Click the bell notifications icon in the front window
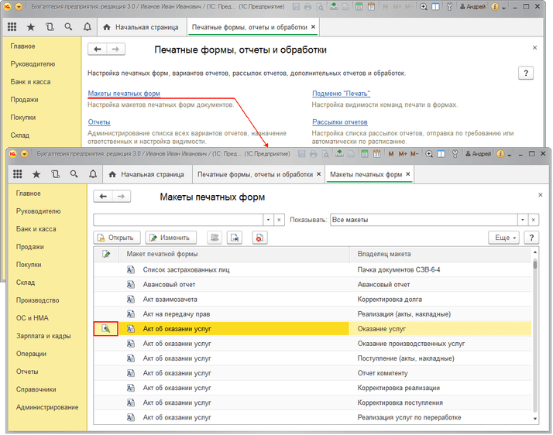This screenshot has width=553, height=435. click(x=93, y=174)
